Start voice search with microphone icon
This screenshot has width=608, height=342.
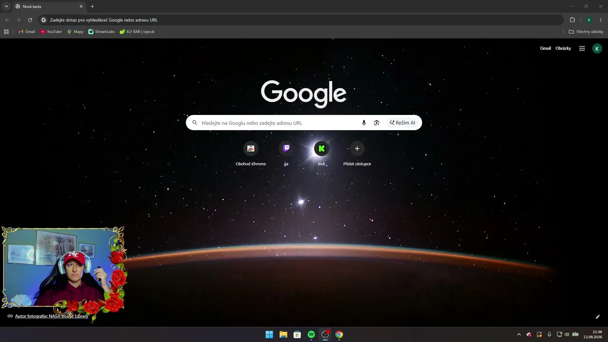364,123
